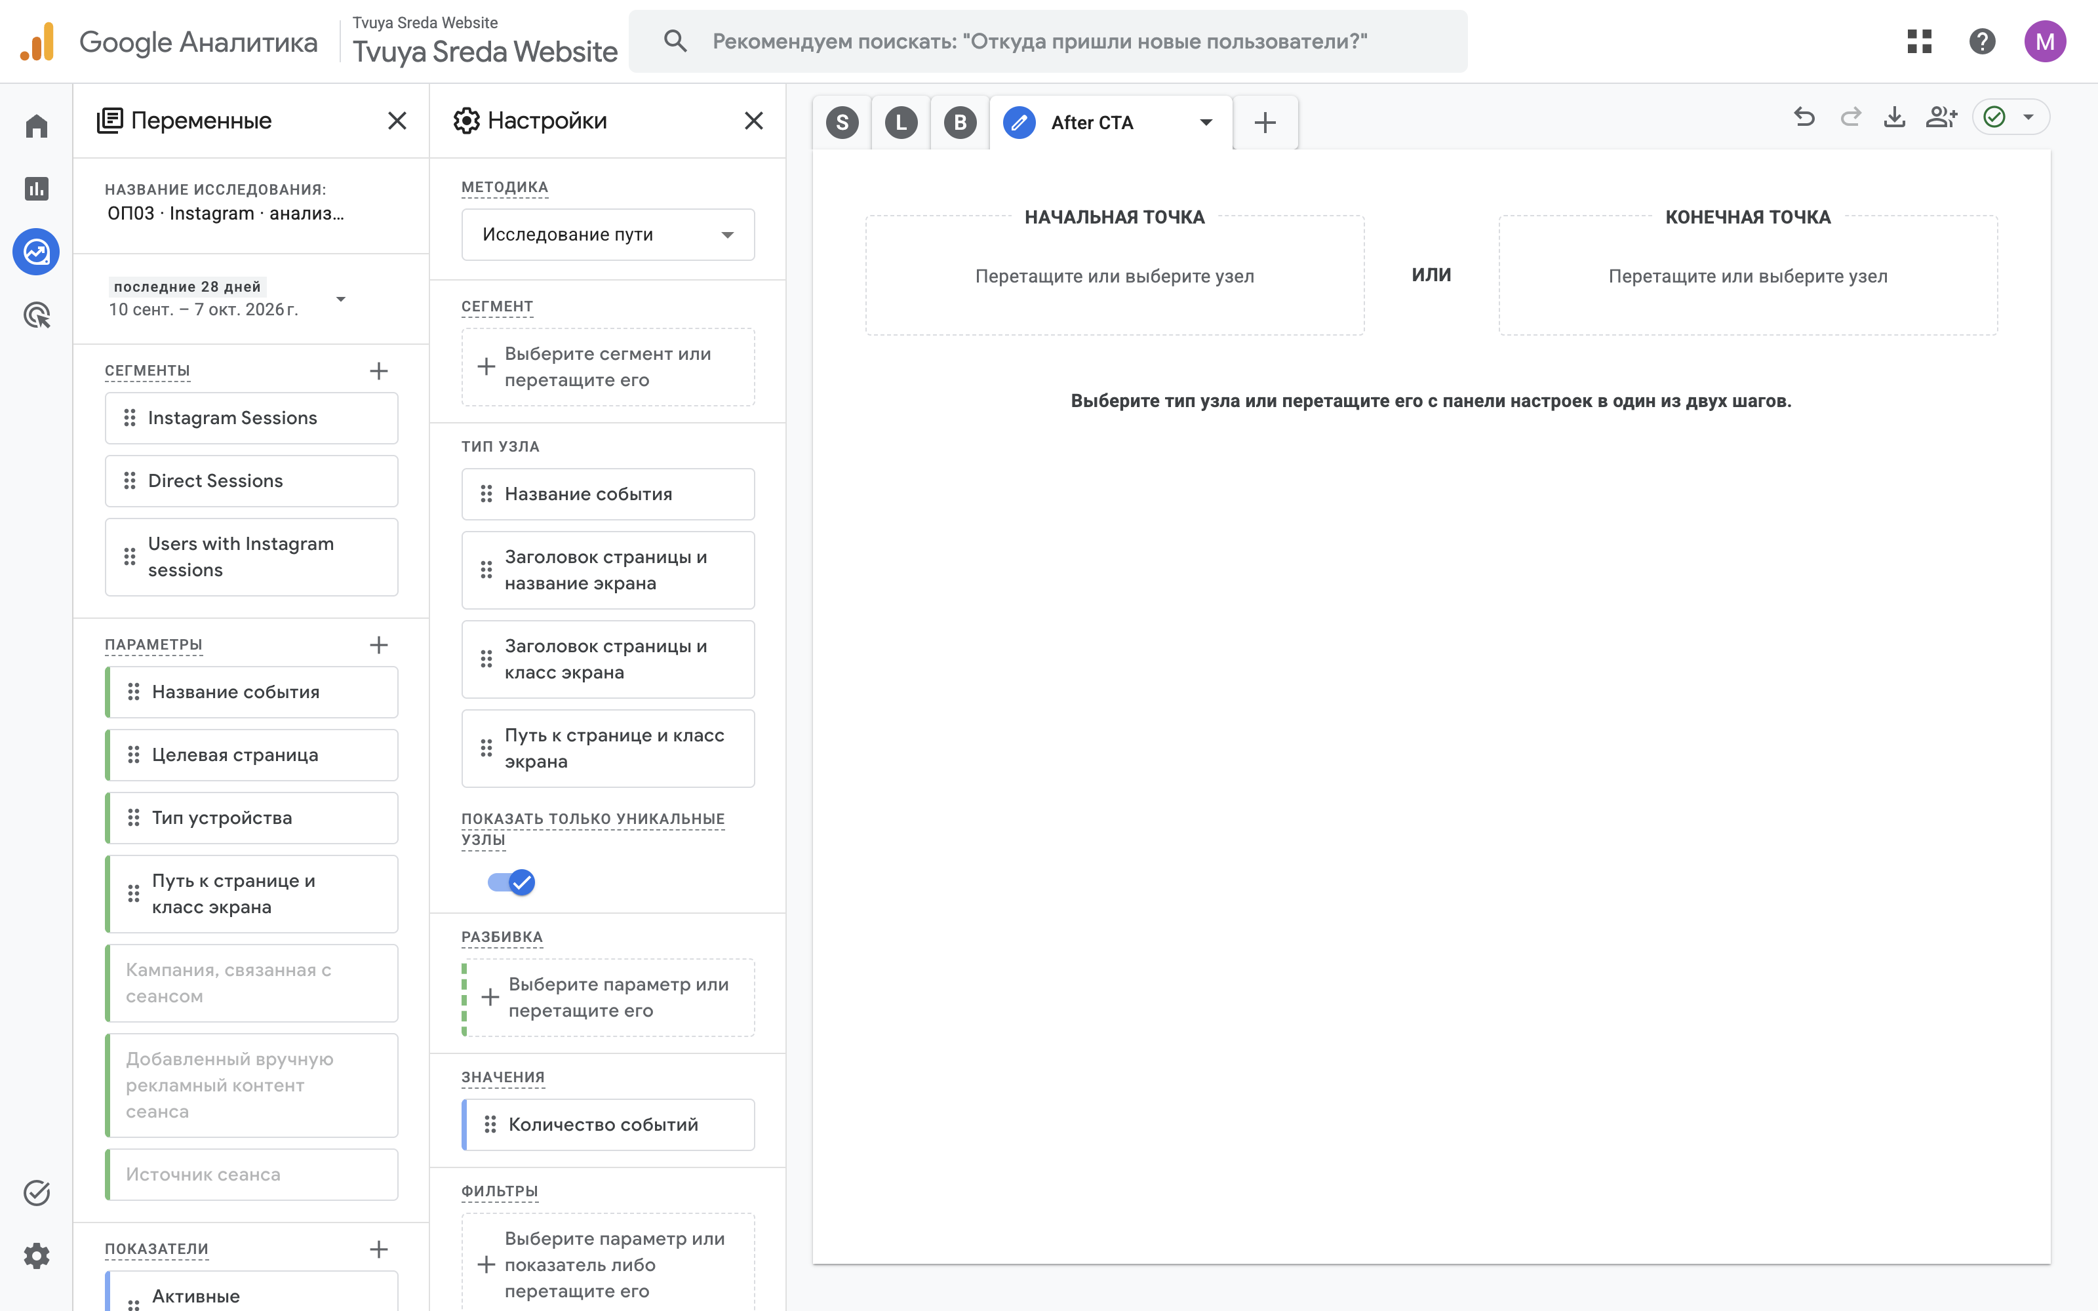
Task: Close the Настройки panel
Action: [x=754, y=121]
